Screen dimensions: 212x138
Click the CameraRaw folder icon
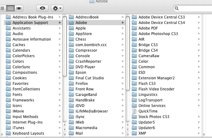coord(134,56)
